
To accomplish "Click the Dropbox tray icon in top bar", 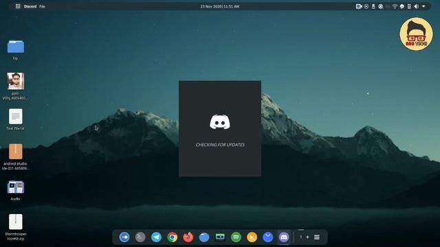I will point(401,6).
